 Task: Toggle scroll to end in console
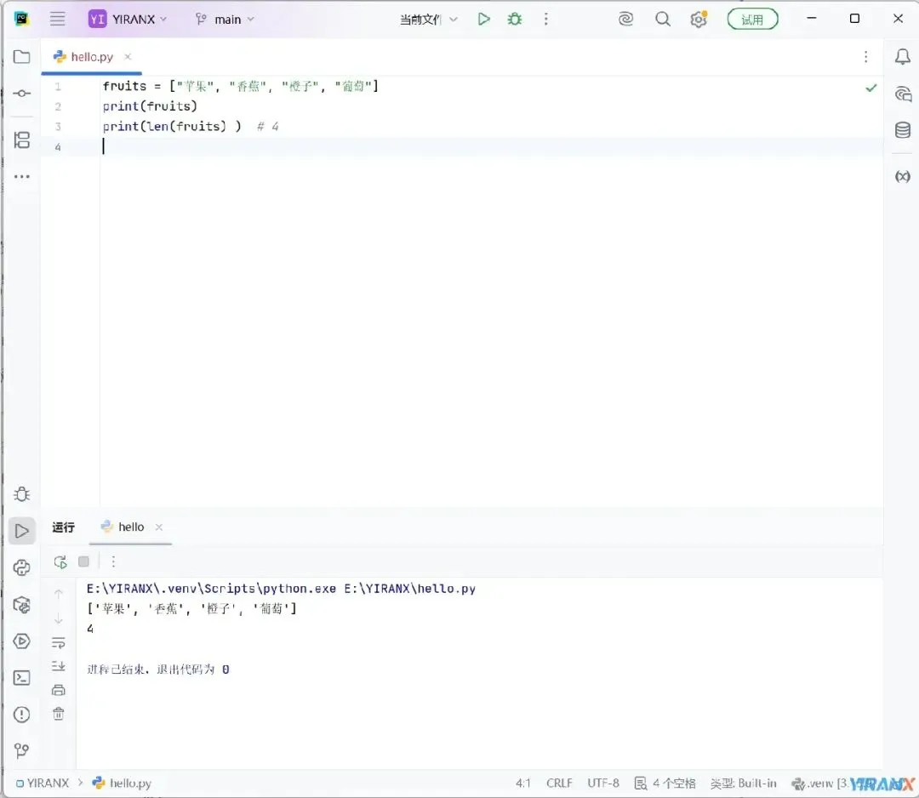59,666
